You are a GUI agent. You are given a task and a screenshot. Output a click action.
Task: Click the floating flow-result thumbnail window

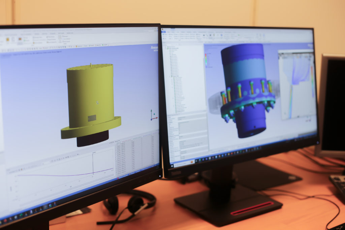296,84
